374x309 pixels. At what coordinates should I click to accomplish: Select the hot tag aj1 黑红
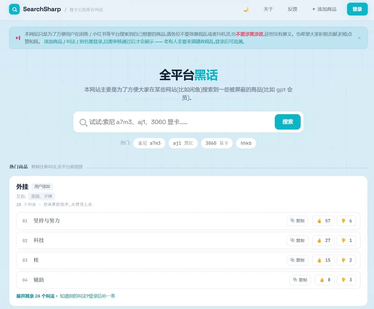[183, 143]
